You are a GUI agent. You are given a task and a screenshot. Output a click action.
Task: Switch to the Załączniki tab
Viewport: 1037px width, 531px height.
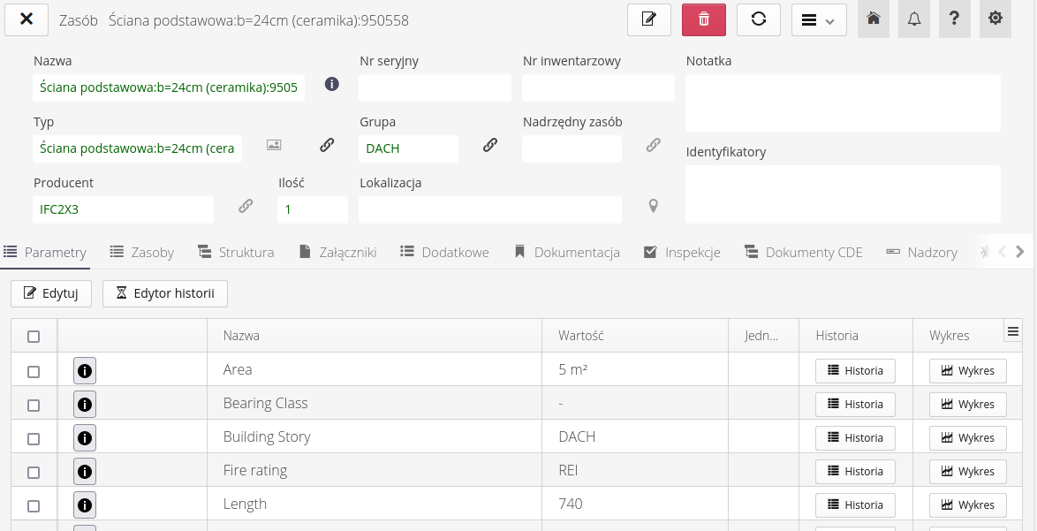(x=338, y=253)
